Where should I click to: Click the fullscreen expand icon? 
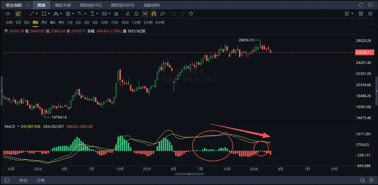coord(370,5)
